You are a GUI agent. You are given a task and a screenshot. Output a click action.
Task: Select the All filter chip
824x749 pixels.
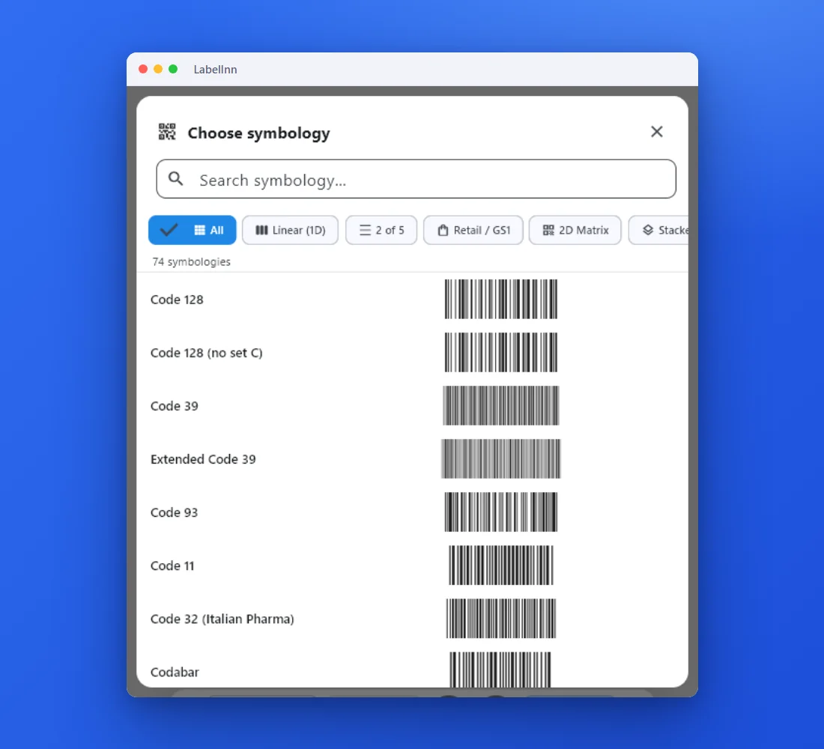click(193, 230)
